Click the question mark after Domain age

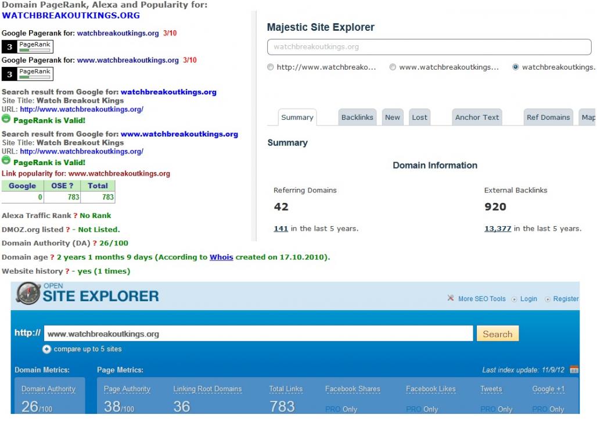(x=52, y=258)
